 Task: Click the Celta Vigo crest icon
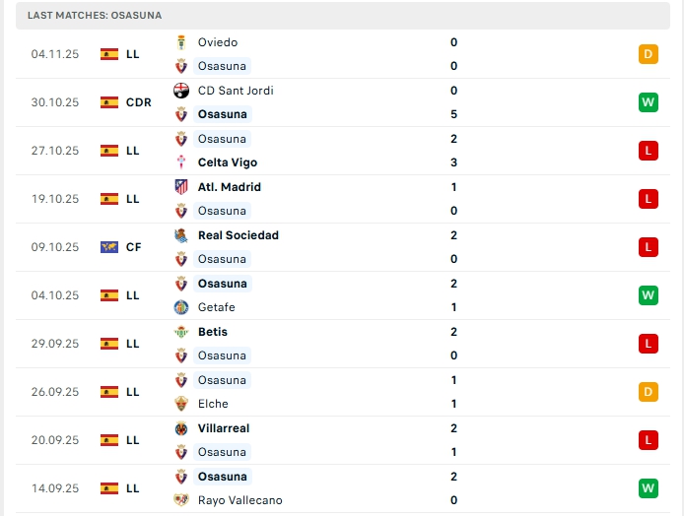tap(181, 162)
